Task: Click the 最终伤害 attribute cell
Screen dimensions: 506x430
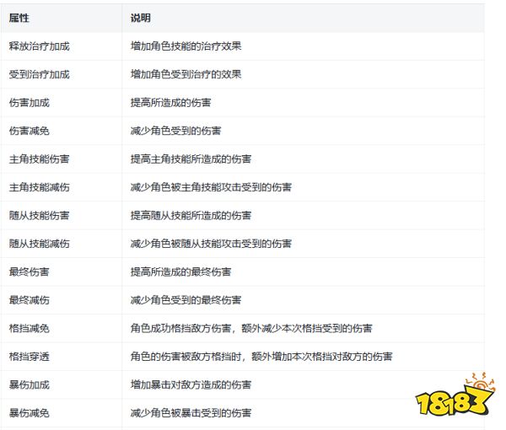Action: pos(29,272)
